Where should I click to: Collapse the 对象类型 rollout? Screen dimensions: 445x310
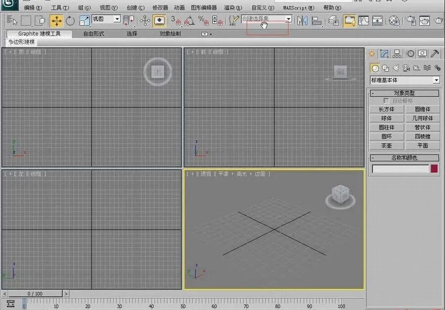point(404,93)
